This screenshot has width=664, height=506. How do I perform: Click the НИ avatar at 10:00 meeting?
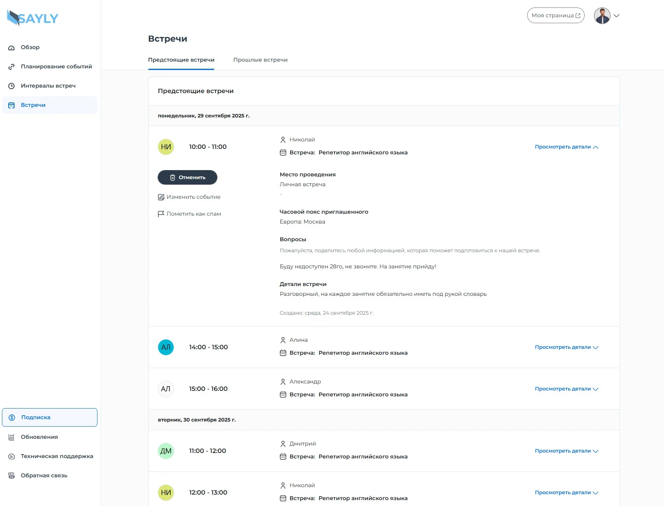click(166, 147)
